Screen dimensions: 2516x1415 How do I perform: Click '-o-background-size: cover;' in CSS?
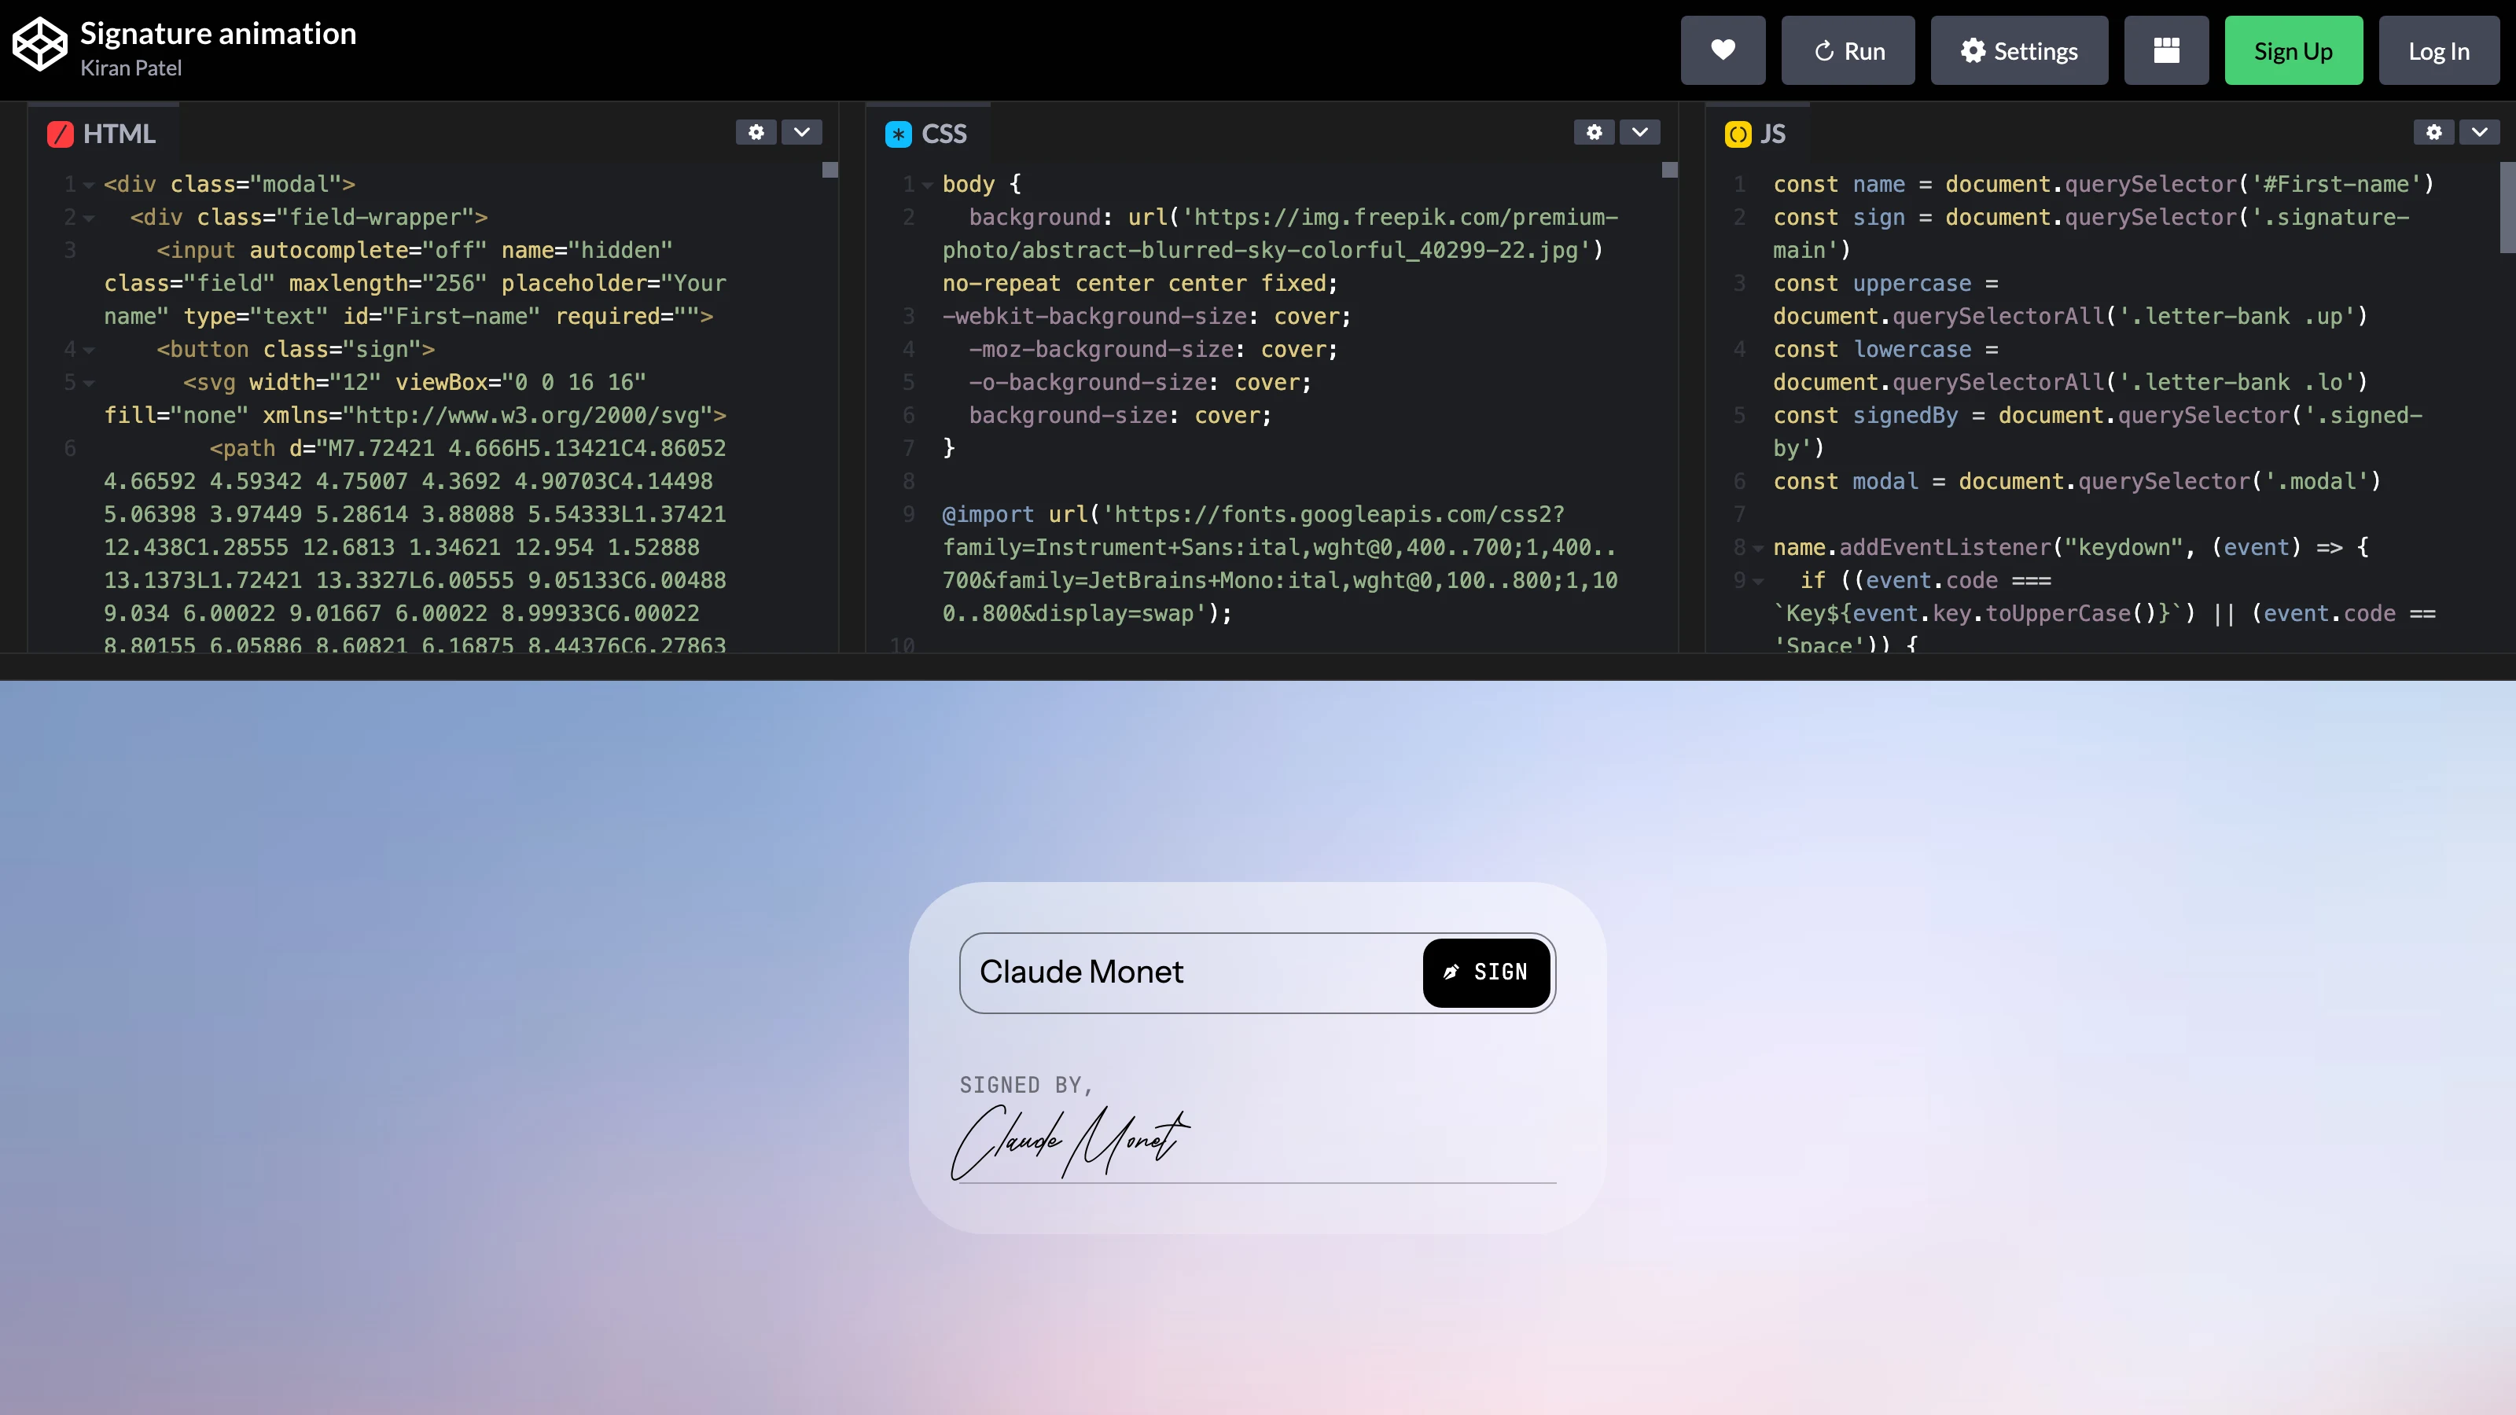coord(1140,383)
